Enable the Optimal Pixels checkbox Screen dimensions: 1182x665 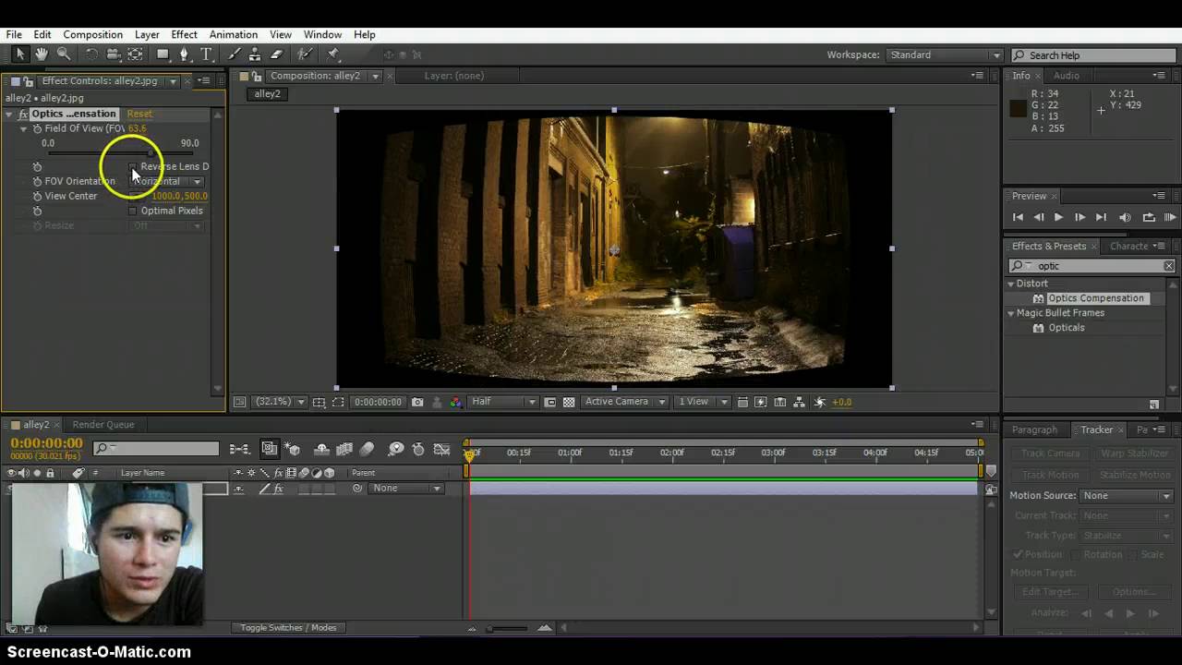pyautogui.click(x=132, y=211)
